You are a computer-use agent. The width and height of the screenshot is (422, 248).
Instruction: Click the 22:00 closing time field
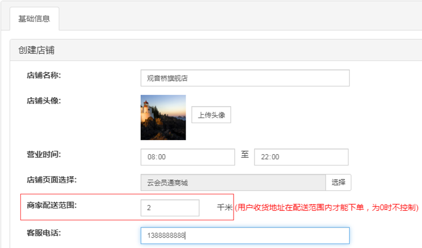[301, 157]
